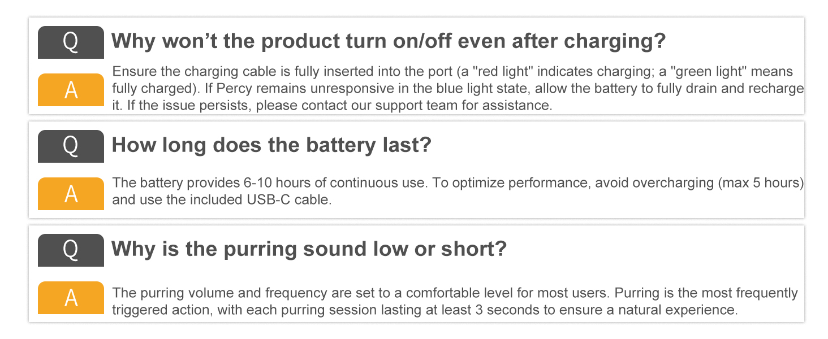Screen dimensions: 828x339
Task: Click the answer about 6-10 hours continuous use
Action: click(458, 192)
